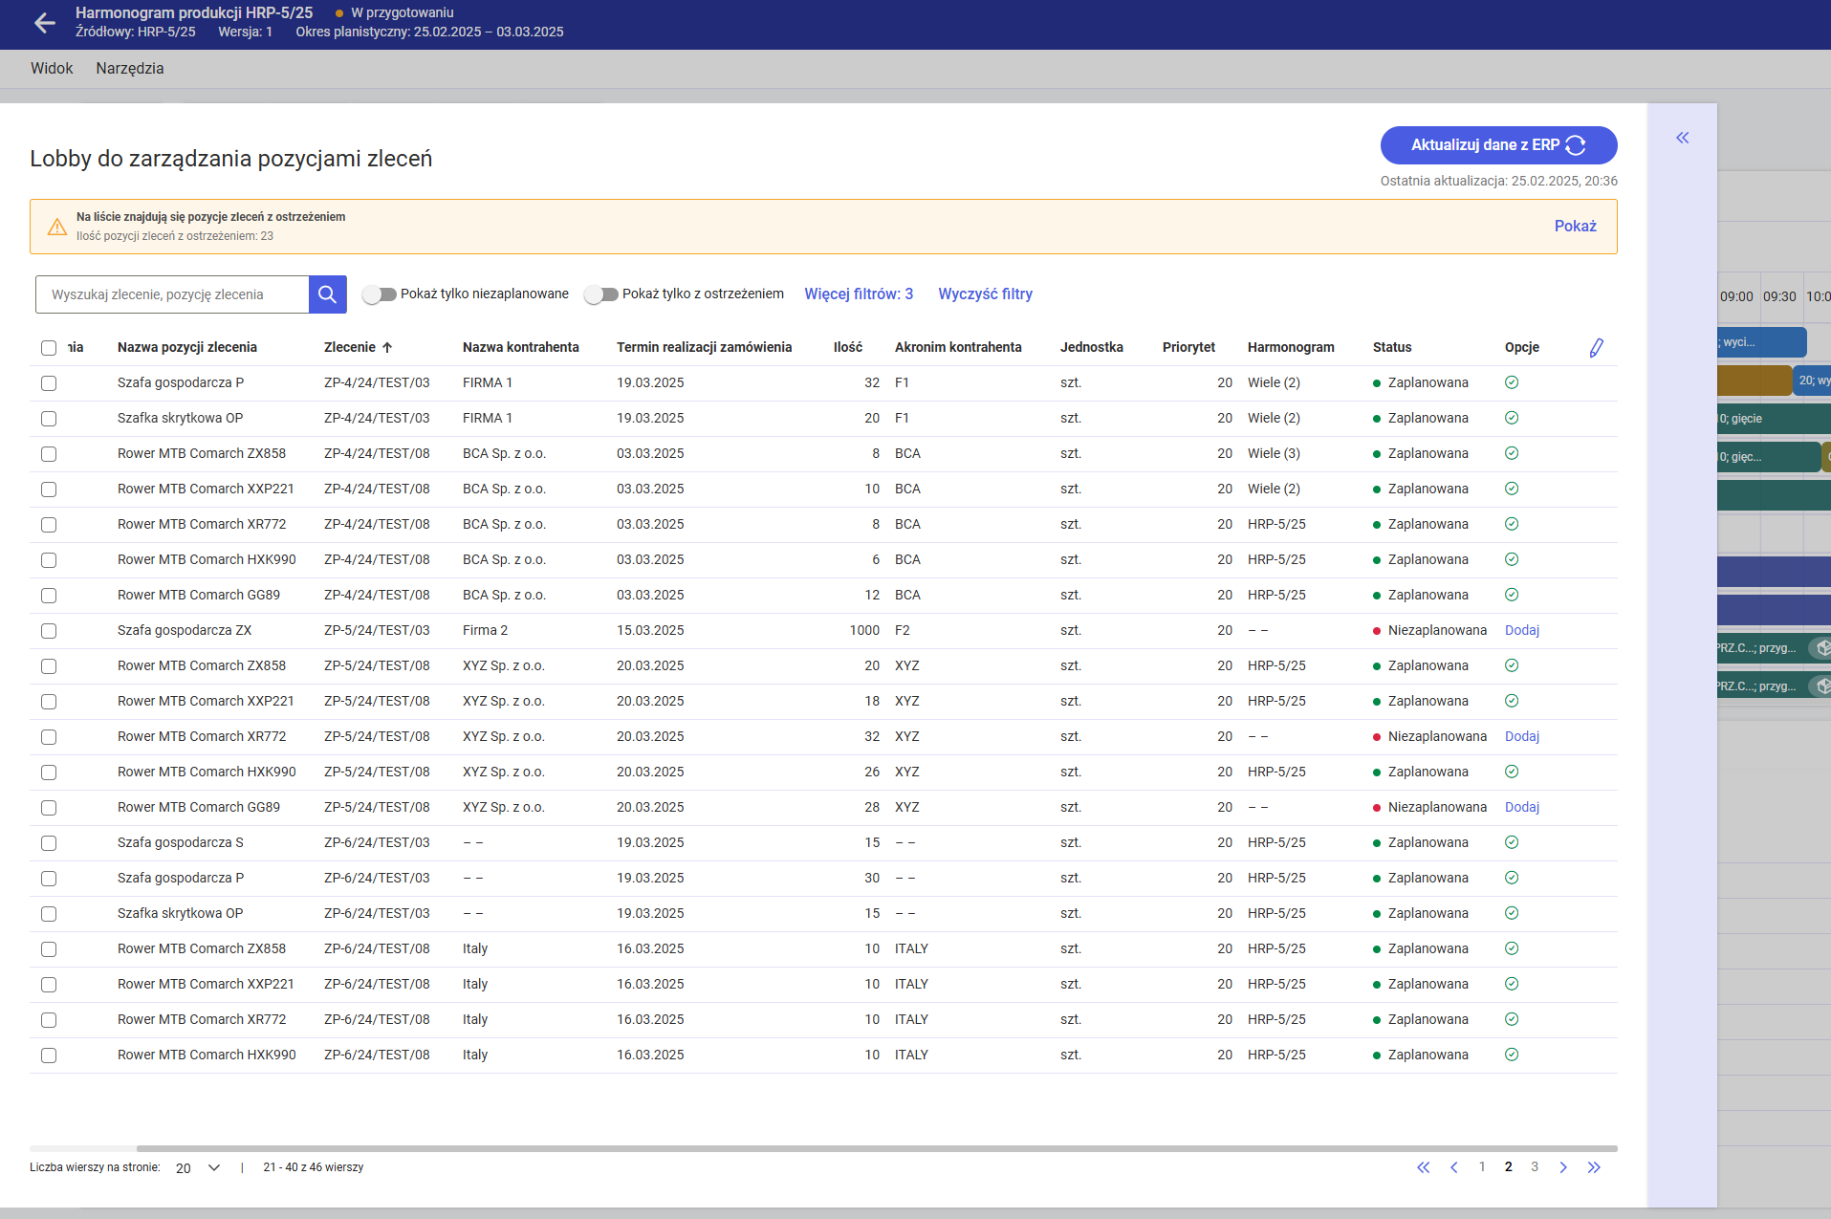
Task: Collapse the lobby panel with double chevron
Action: click(1682, 139)
